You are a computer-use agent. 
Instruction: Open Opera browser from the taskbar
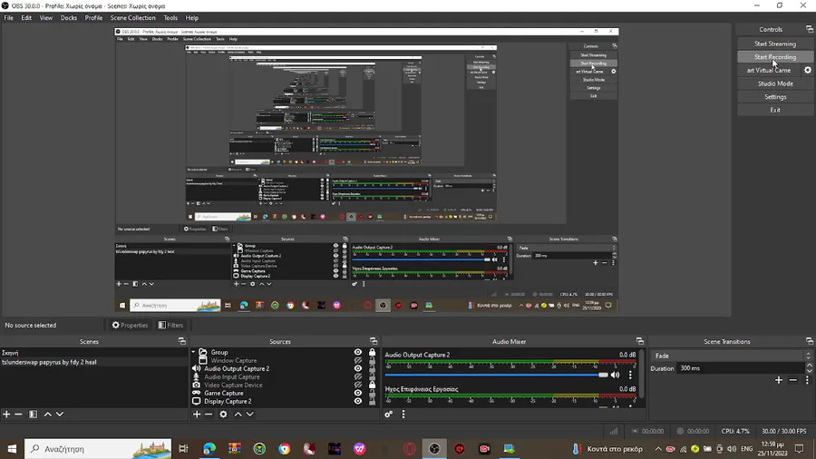pos(410,449)
